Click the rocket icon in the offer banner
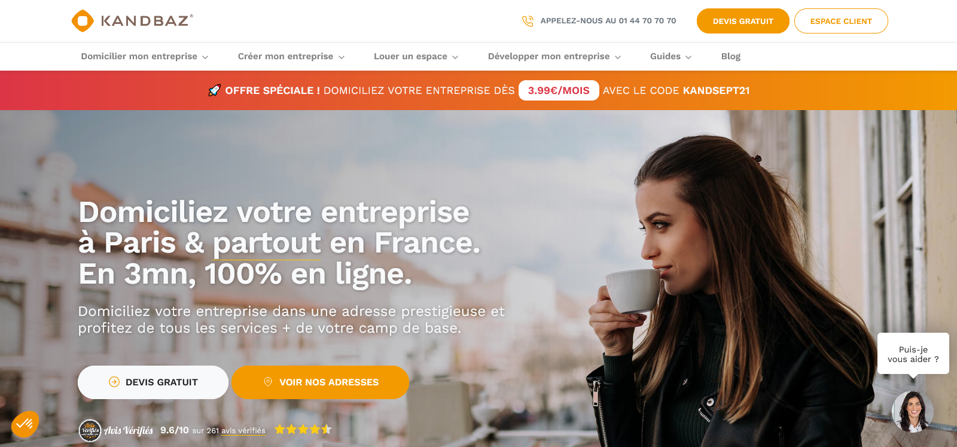Image resolution: width=957 pixels, height=447 pixels. (x=214, y=90)
